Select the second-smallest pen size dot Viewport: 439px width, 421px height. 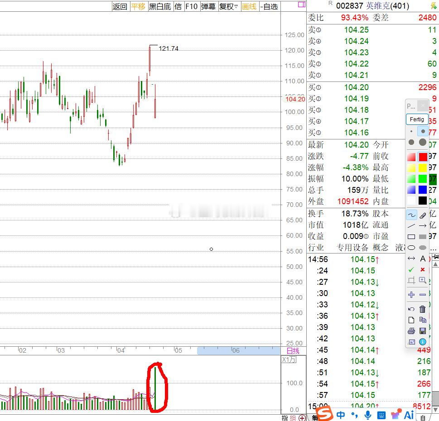coord(423,131)
